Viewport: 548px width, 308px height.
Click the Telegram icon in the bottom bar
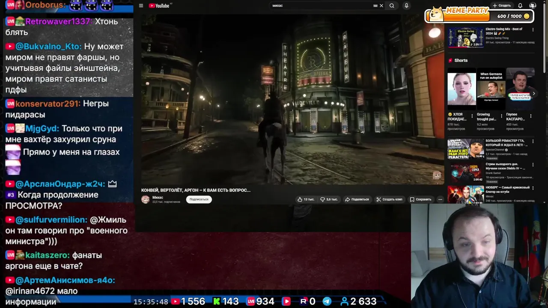pyautogui.click(x=327, y=302)
